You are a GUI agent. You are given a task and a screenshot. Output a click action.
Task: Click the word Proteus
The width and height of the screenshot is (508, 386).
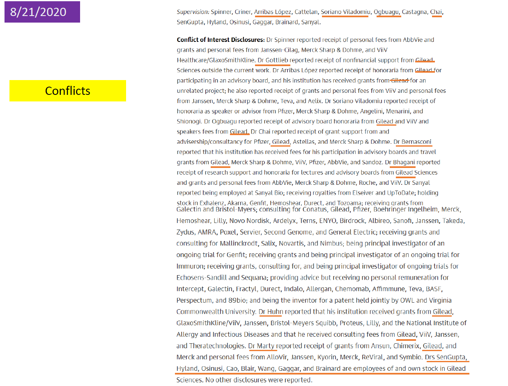pyautogui.click(x=351, y=323)
